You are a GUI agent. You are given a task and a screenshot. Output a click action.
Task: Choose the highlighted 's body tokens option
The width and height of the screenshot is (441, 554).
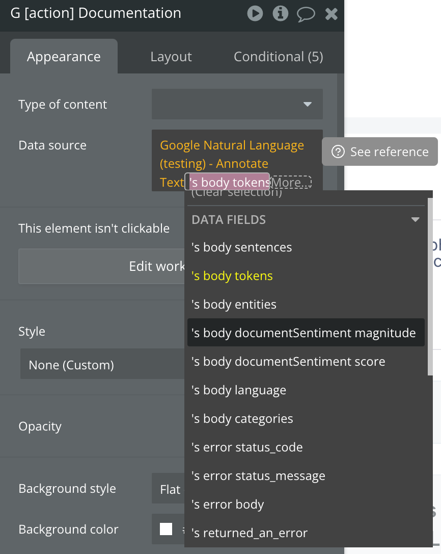point(306,276)
